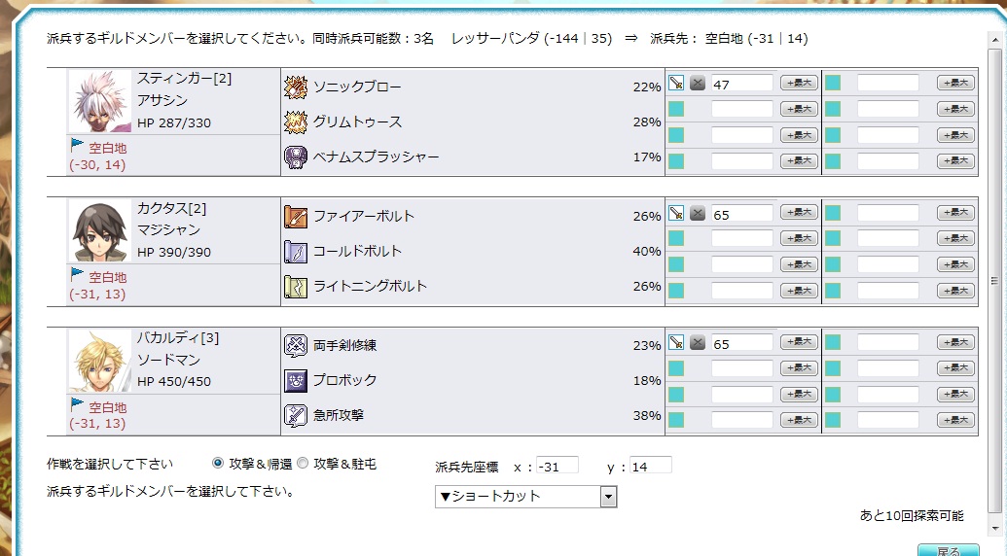Select the Lightning Bolt (ライトニングボルト) skill icon

point(296,287)
